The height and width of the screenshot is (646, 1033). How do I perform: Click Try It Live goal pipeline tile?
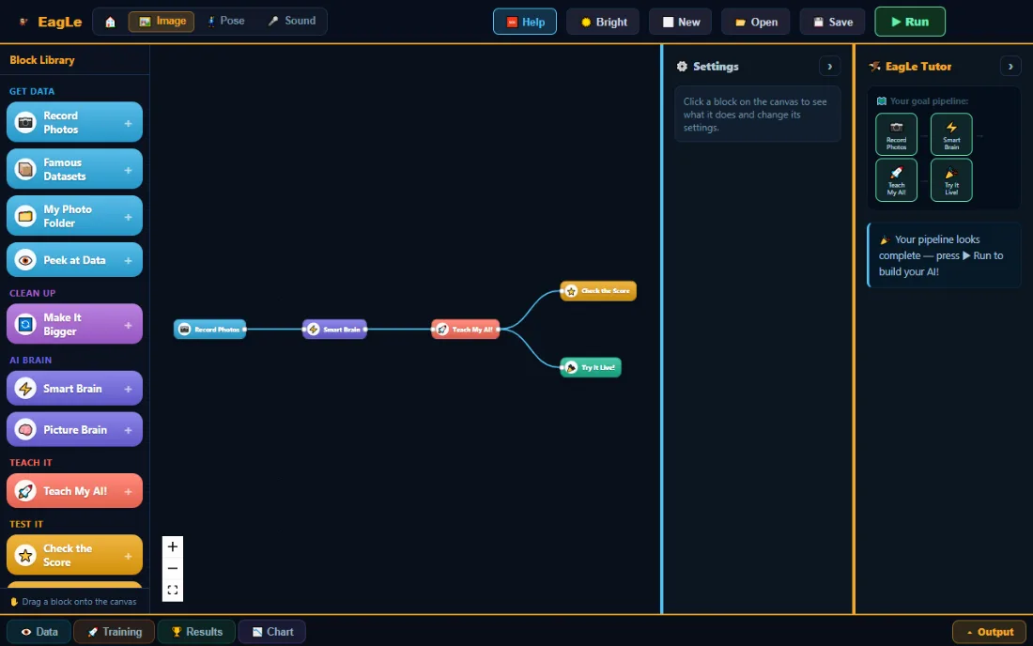tap(951, 179)
